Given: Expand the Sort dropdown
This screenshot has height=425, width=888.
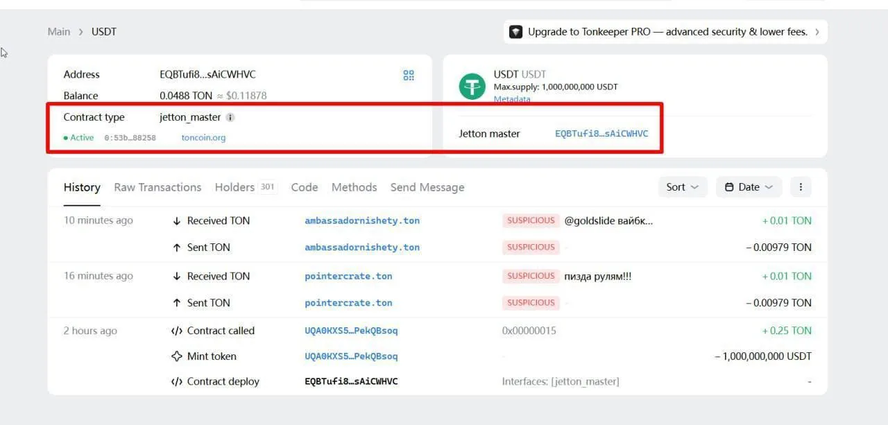Looking at the screenshot, I should 683,187.
